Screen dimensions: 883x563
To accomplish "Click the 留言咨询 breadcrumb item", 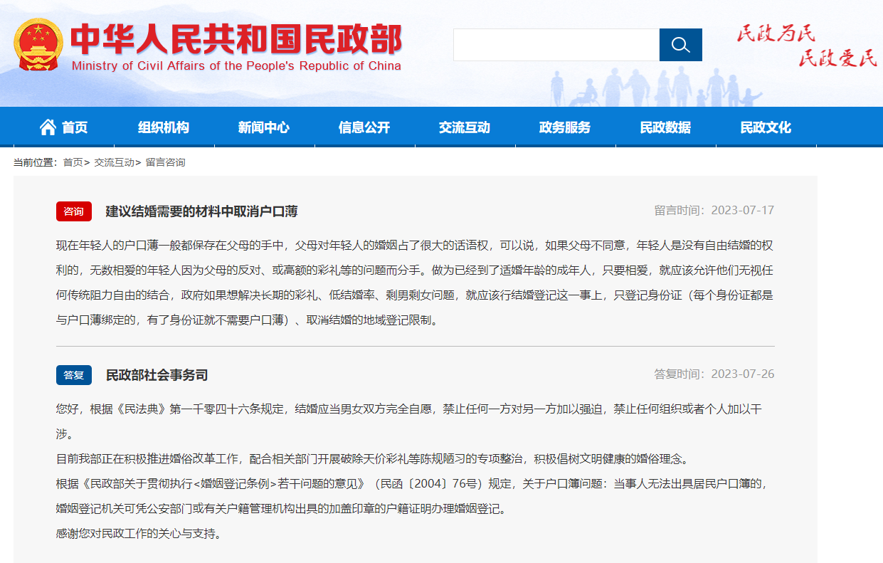I will 166,162.
